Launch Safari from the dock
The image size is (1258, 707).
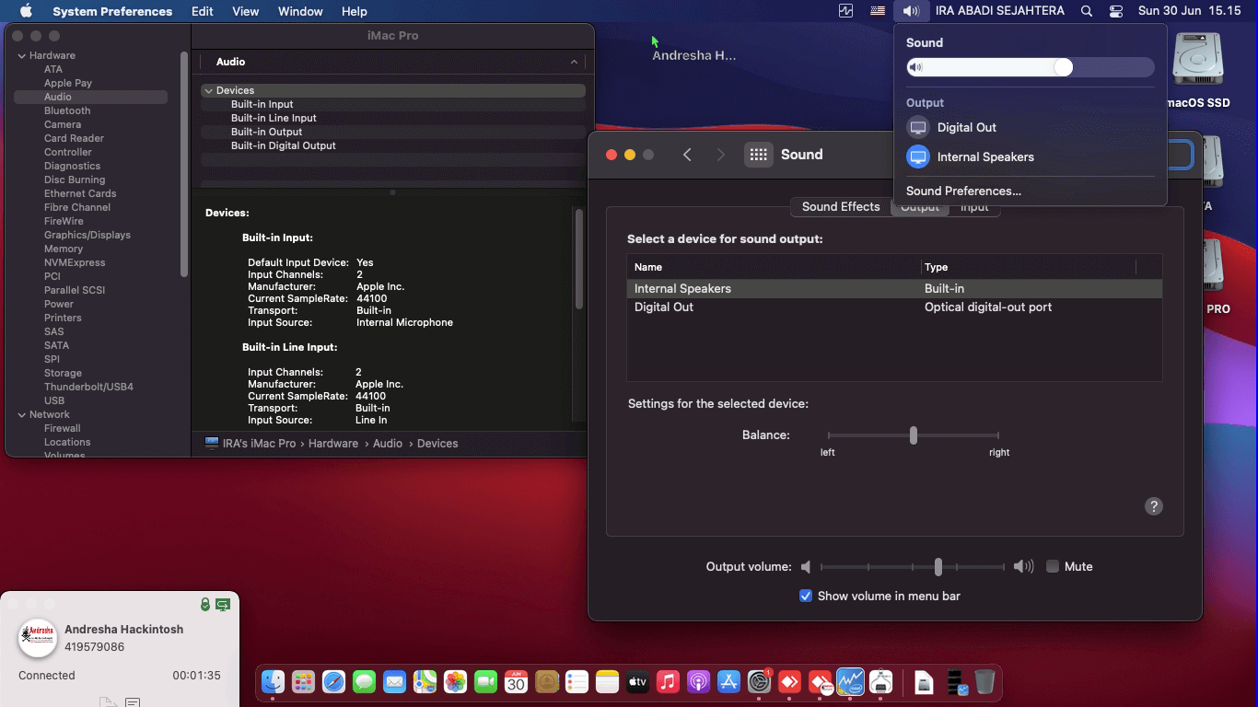point(333,681)
